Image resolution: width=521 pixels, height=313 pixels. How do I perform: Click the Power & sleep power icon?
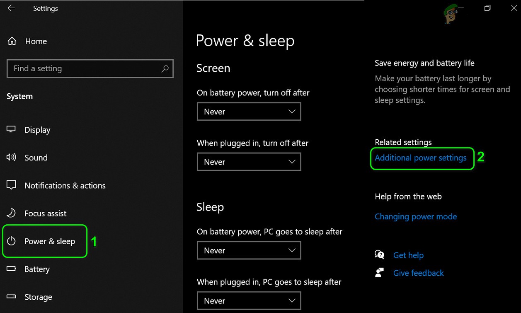(11, 241)
